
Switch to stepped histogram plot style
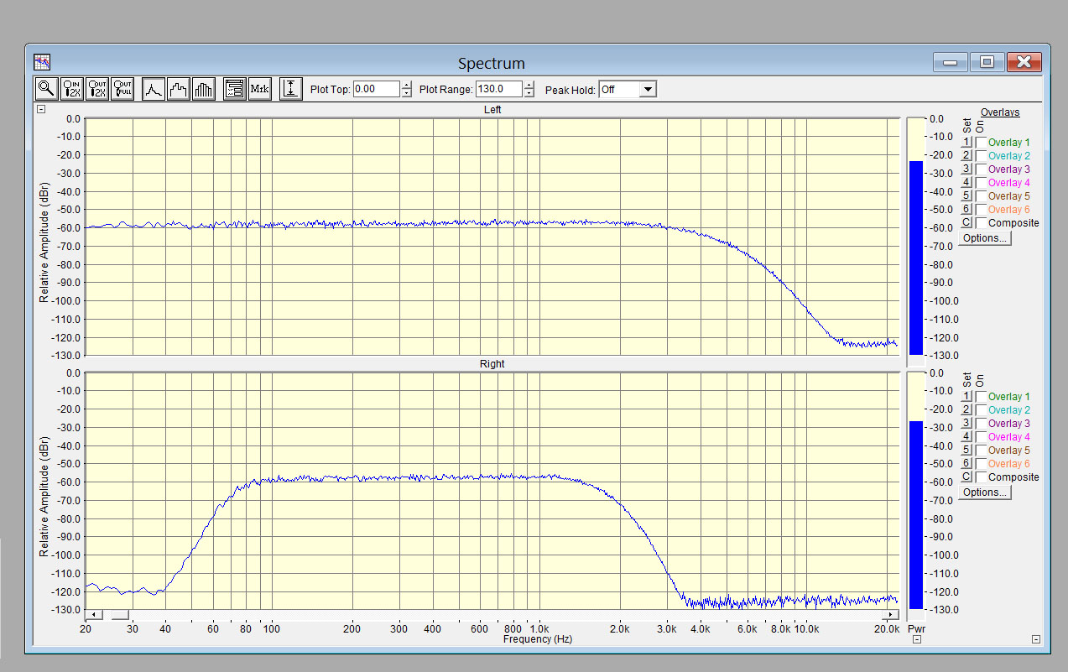pos(178,89)
